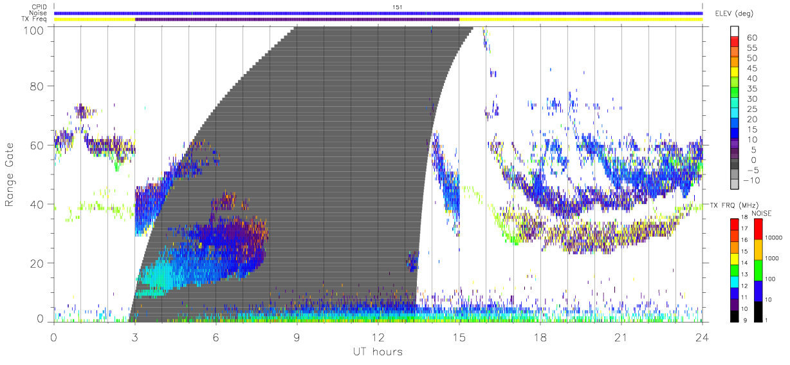This screenshot has width=790, height=365.
Task: Click the ELEV (deg) colorbar title
Action: (x=733, y=13)
